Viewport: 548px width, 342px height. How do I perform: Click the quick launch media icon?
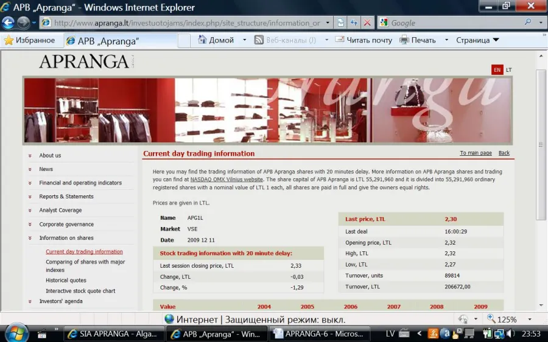pyautogui.click(x=42, y=334)
